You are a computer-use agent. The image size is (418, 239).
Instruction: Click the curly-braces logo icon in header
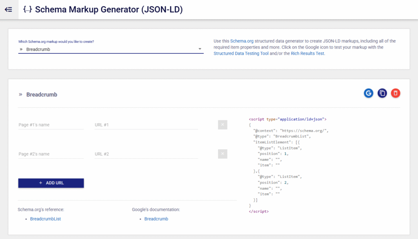pos(27,9)
